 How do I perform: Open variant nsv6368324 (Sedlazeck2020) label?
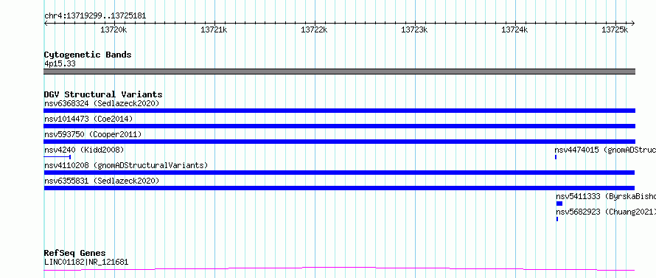tap(102, 103)
